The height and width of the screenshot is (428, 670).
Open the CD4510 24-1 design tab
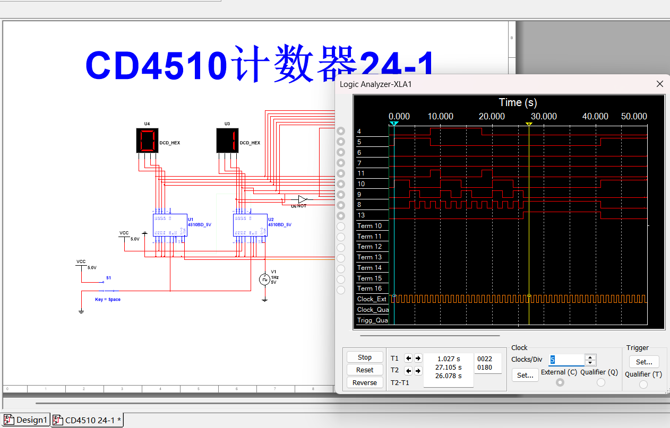coord(87,420)
